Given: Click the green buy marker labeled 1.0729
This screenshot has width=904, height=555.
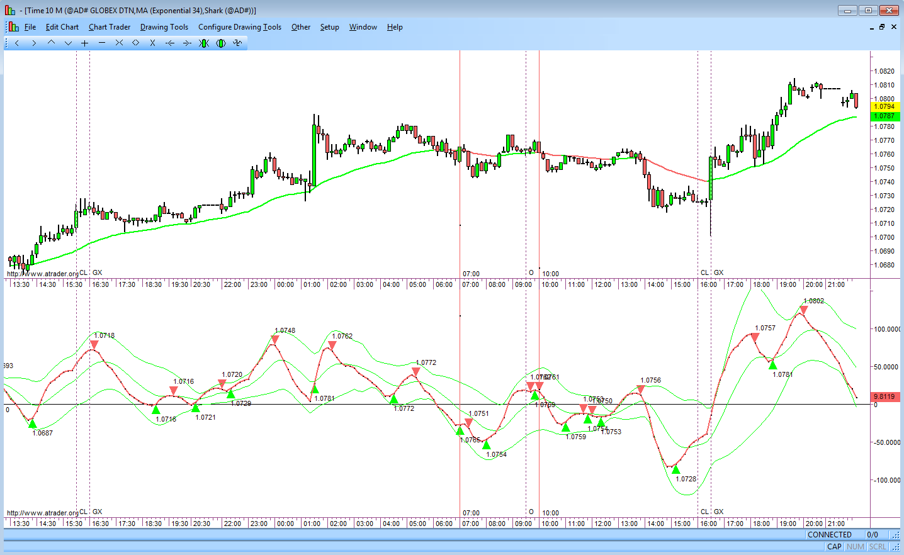Looking at the screenshot, I should [x=231, y=394].
